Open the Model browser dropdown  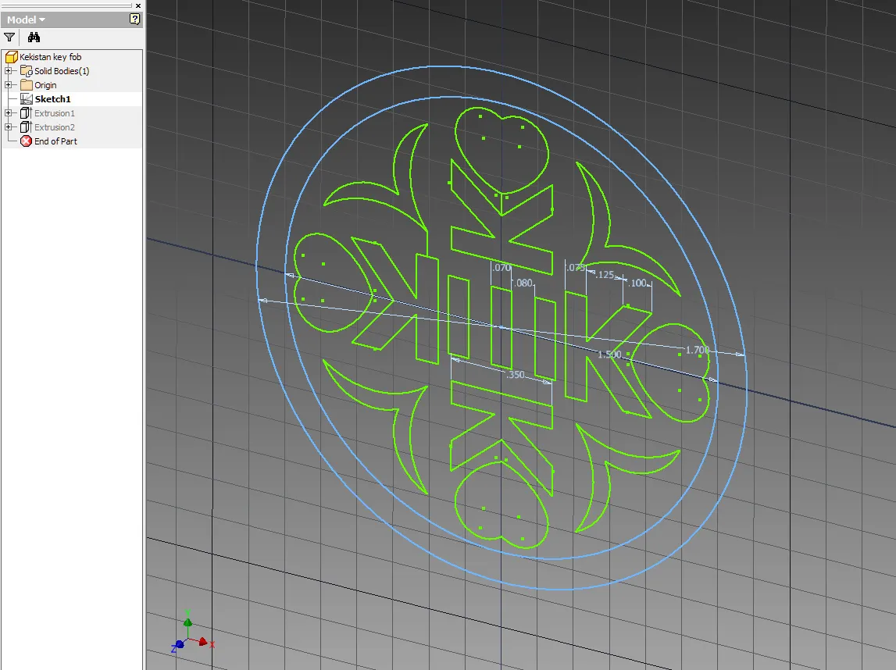tap(27, 20)
